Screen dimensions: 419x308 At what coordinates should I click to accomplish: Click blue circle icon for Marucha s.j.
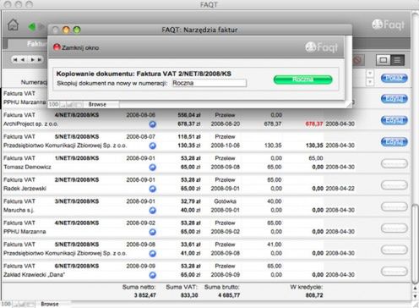tap(152, 211)
